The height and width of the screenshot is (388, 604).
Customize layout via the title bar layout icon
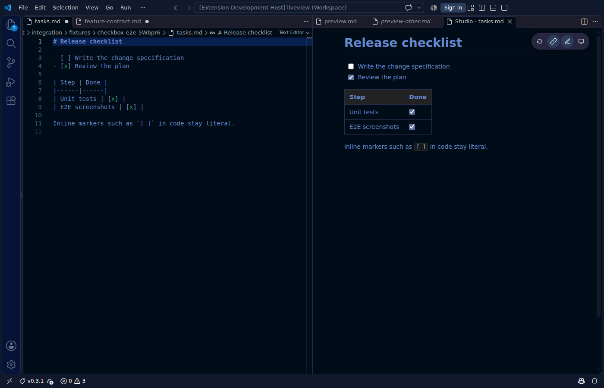click(x=471, y=8)
